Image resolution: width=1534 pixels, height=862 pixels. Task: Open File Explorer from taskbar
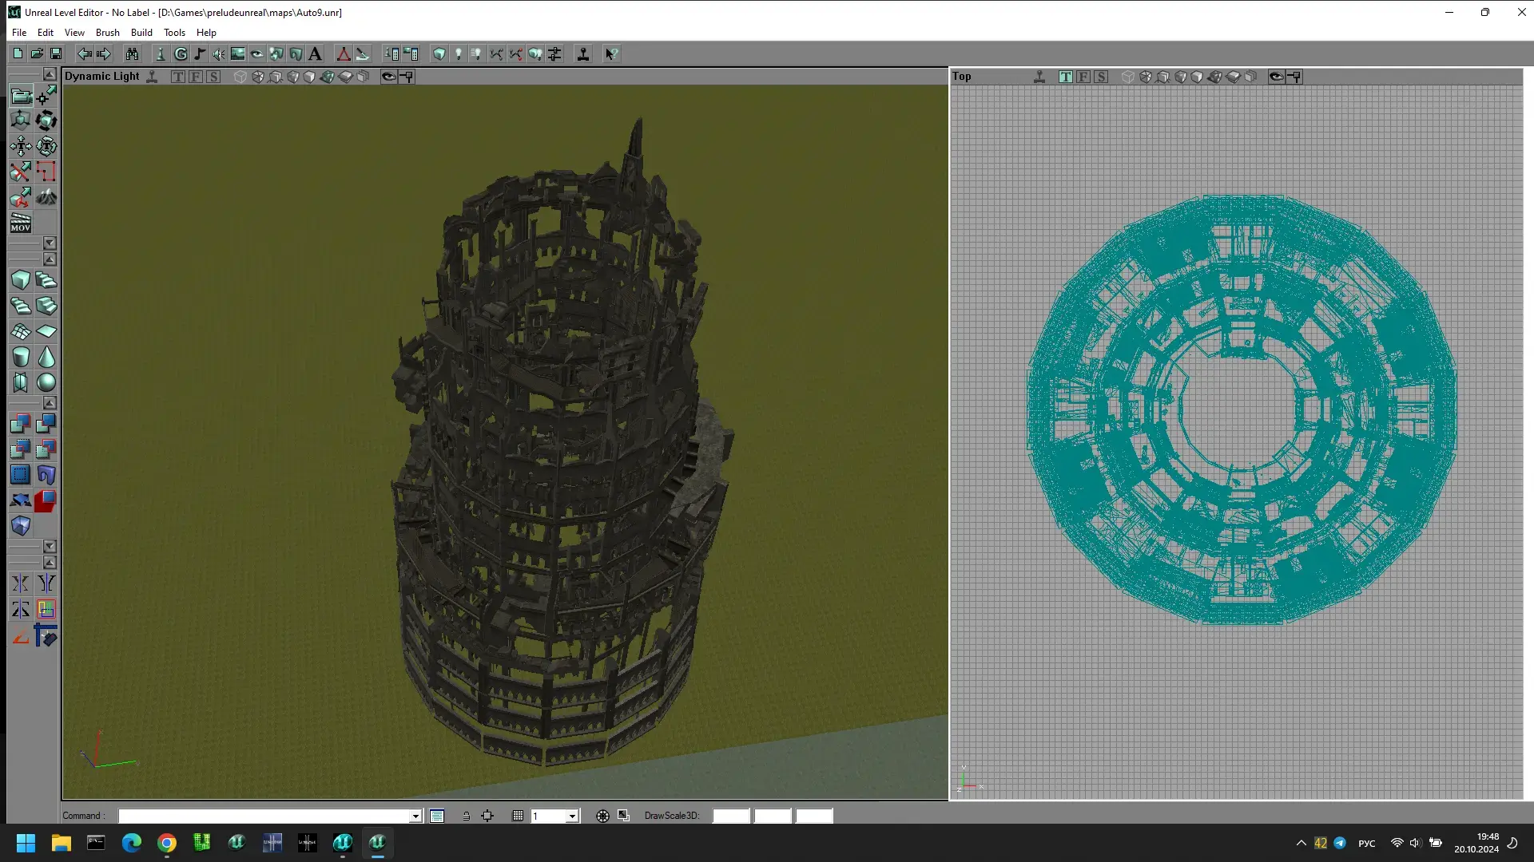point(62,843)
